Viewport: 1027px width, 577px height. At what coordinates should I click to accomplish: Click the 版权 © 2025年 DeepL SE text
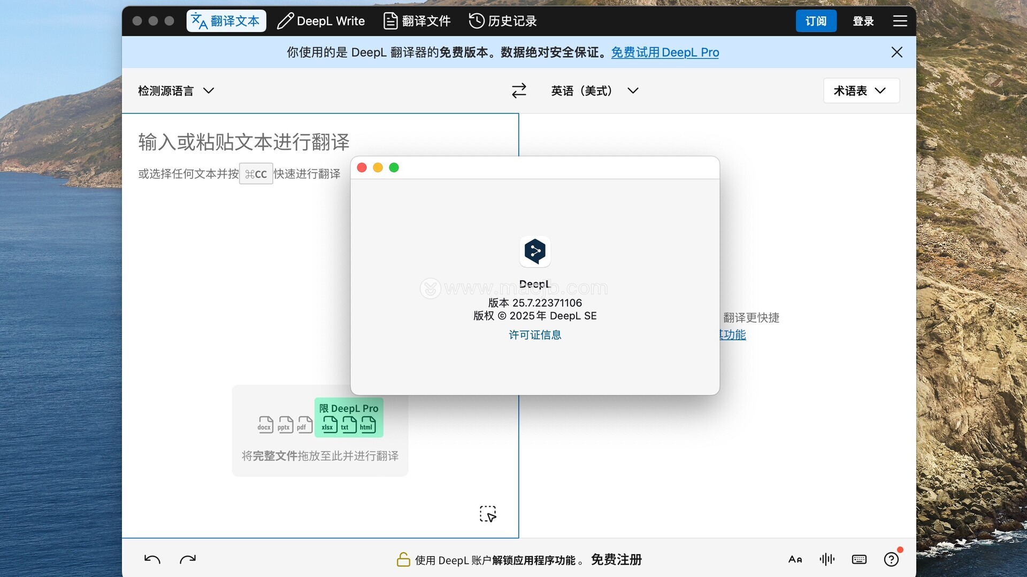[535, 316]
